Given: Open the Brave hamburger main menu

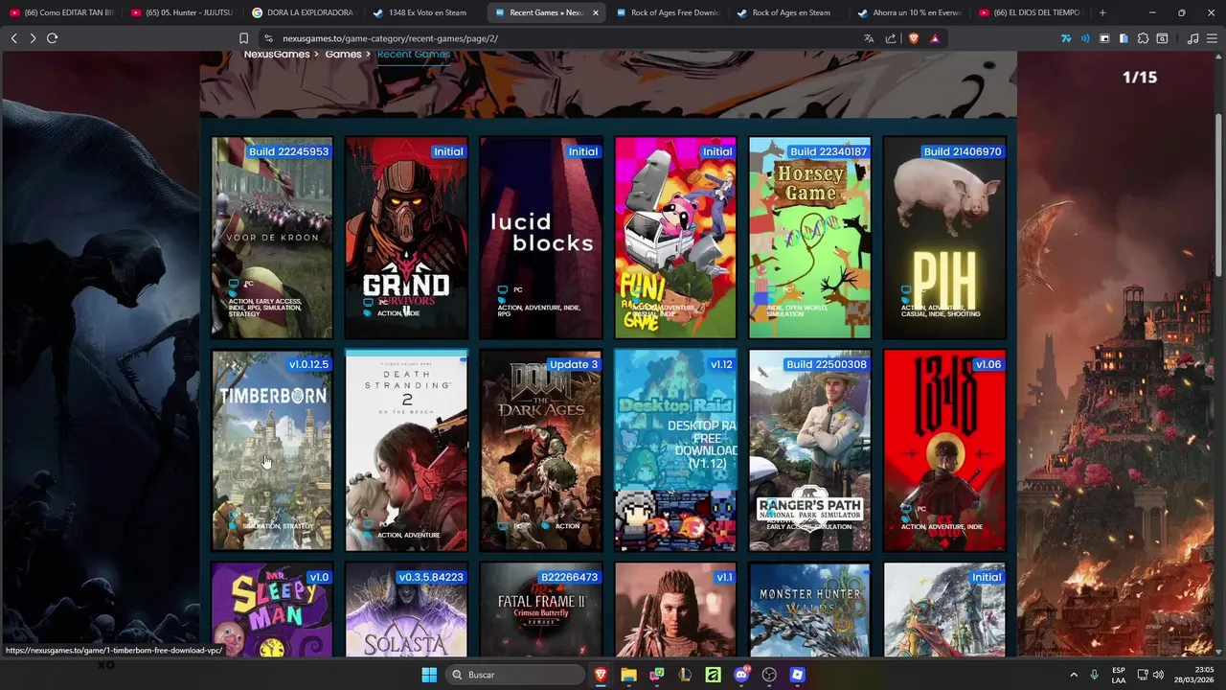Looking at the screenshot, I should point(1213,38).
